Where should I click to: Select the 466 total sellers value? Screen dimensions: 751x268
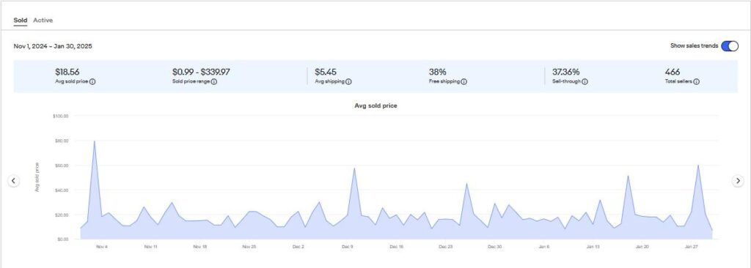[673, 72]
